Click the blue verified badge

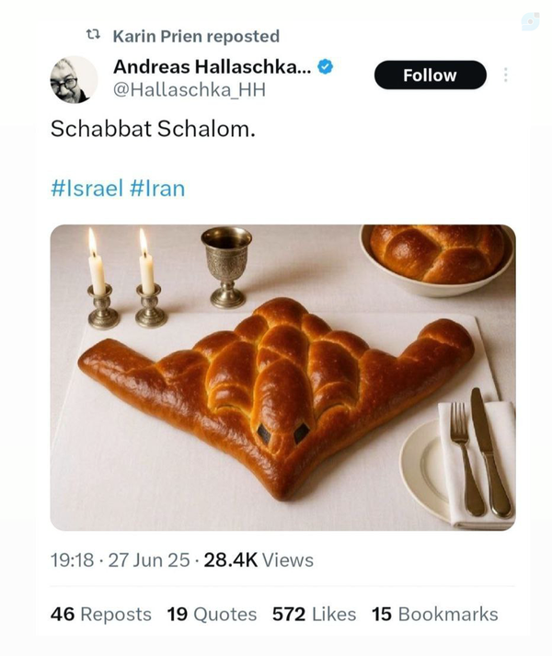pyautogui.click(x=326, y=66)
